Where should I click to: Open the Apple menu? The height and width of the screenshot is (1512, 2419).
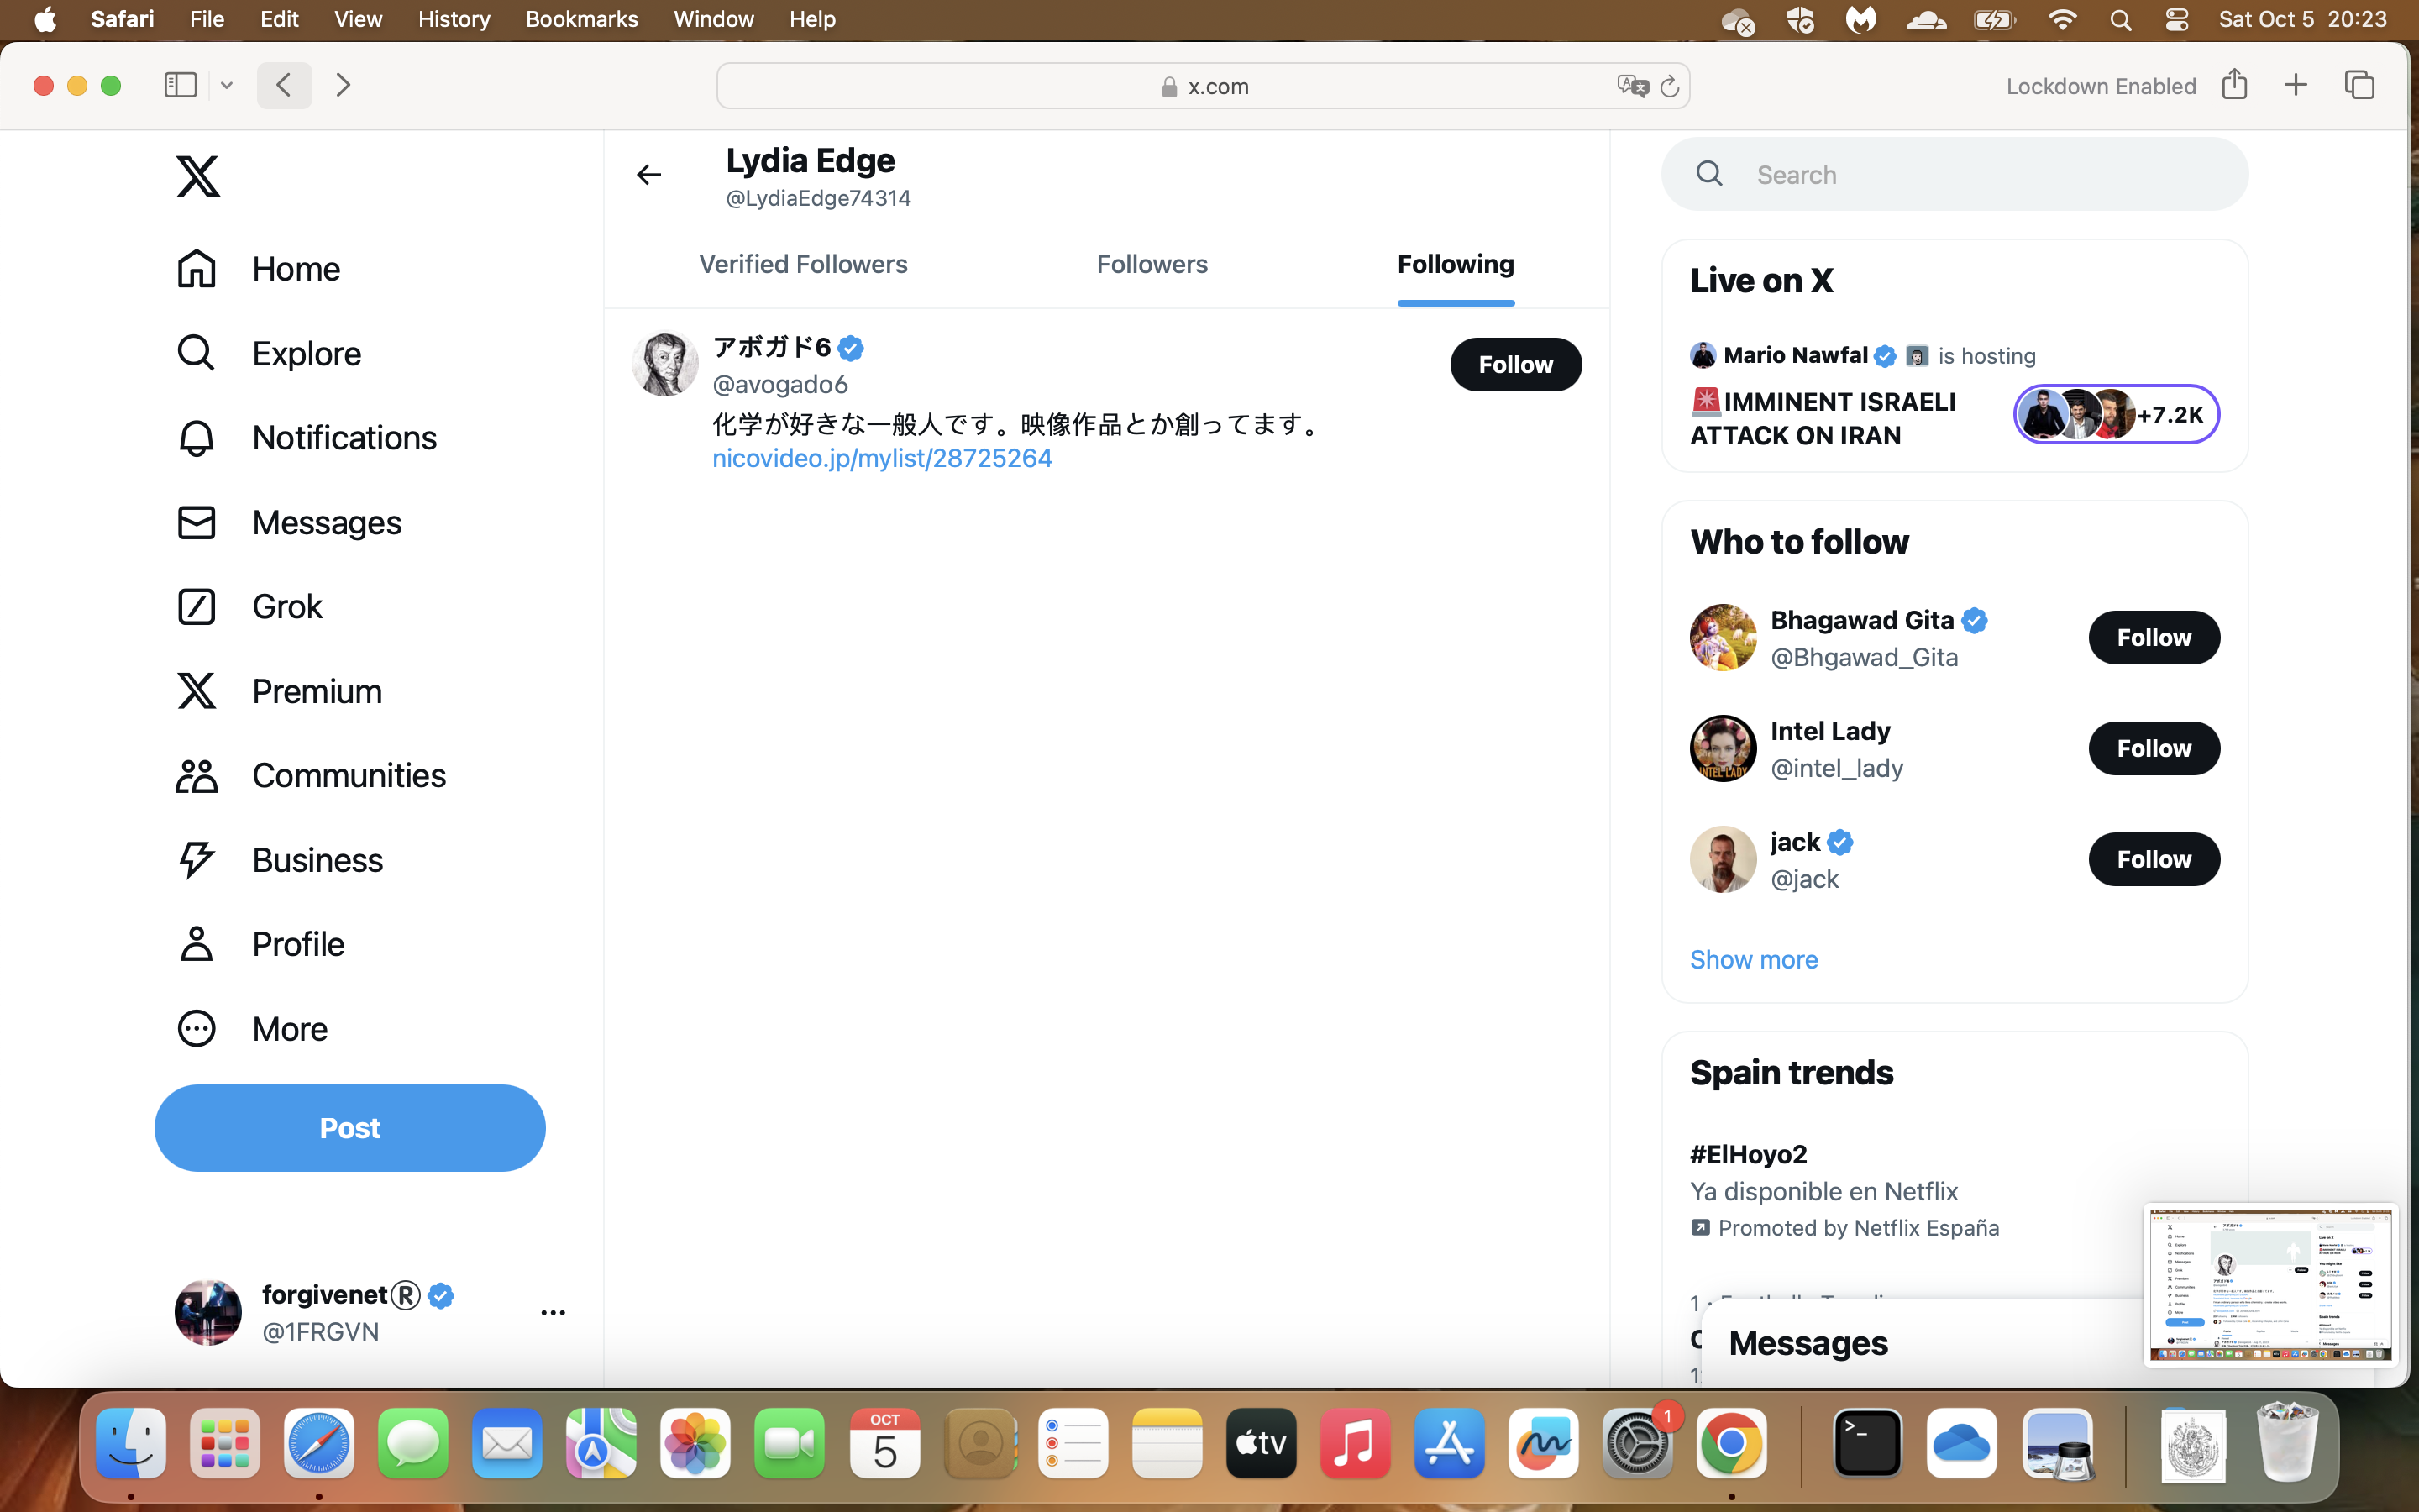point(45,19)
